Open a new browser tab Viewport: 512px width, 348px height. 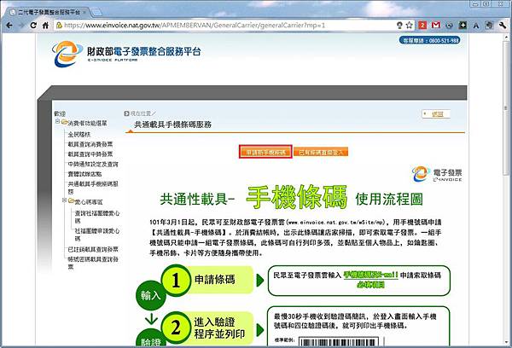[x=96, y=13]
